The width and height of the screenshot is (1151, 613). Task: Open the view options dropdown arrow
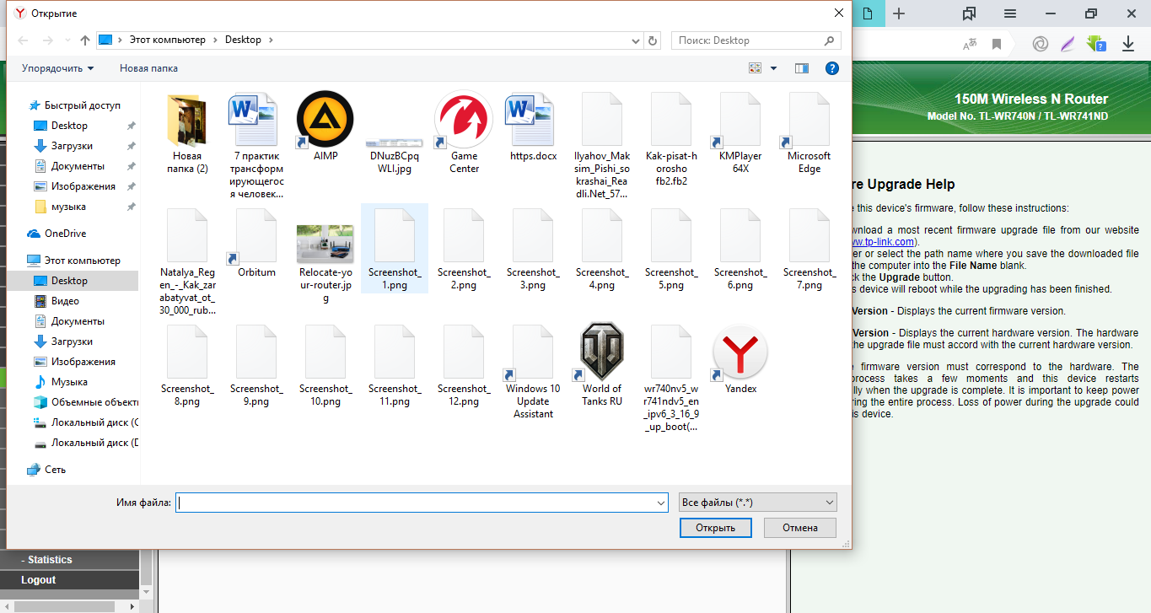tap(772, 68)
